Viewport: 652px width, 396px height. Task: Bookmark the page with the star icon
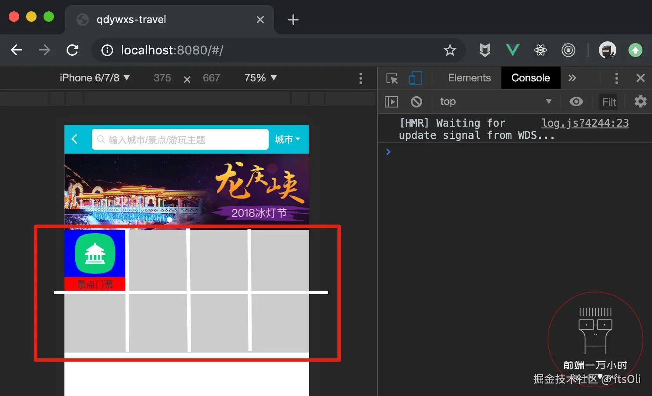450,50
